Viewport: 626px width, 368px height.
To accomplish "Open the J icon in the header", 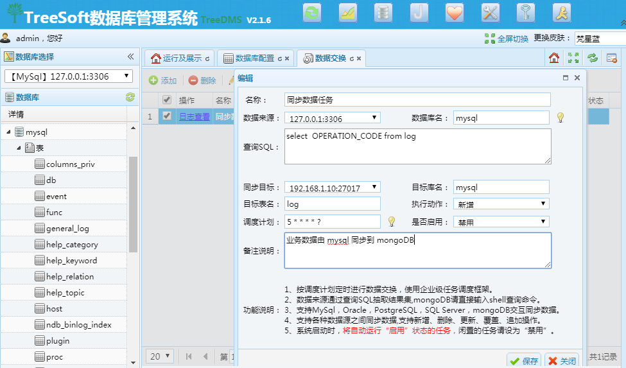I will [419, 13].
